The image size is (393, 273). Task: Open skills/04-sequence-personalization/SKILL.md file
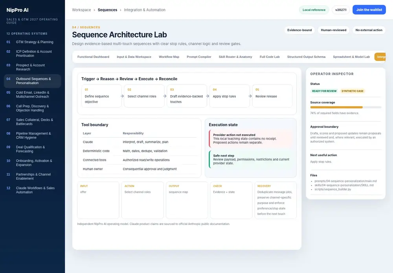coord(344,185)
